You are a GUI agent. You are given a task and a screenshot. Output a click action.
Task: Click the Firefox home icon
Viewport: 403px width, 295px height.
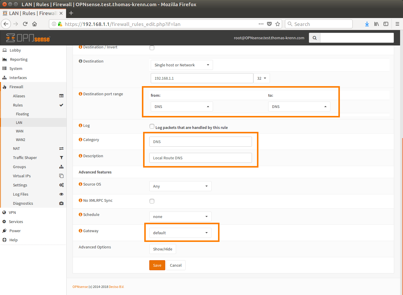pos(35,24)
